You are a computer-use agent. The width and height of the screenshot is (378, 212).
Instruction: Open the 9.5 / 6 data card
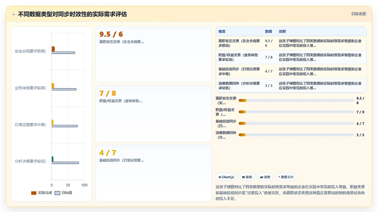point(153,55)
